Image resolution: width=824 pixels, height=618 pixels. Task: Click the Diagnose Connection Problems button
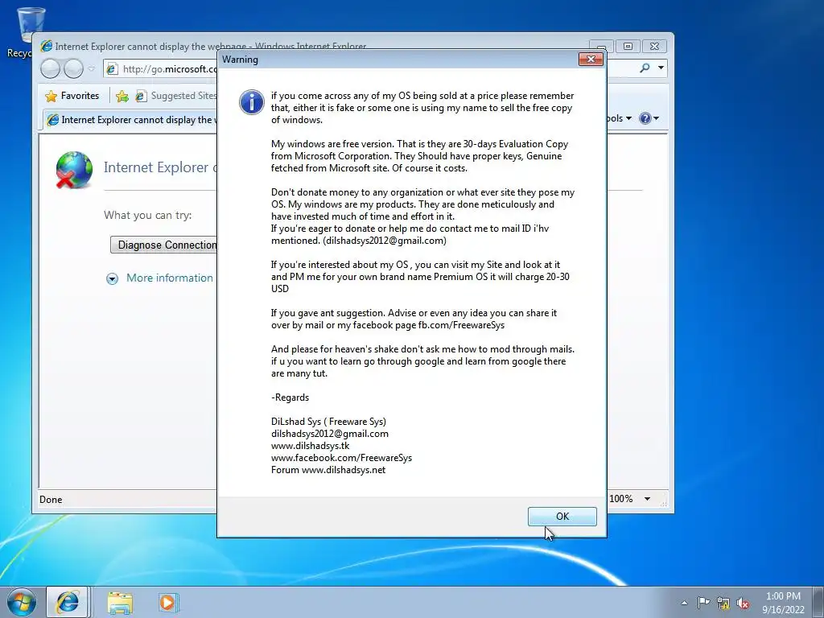coord(163,245)
